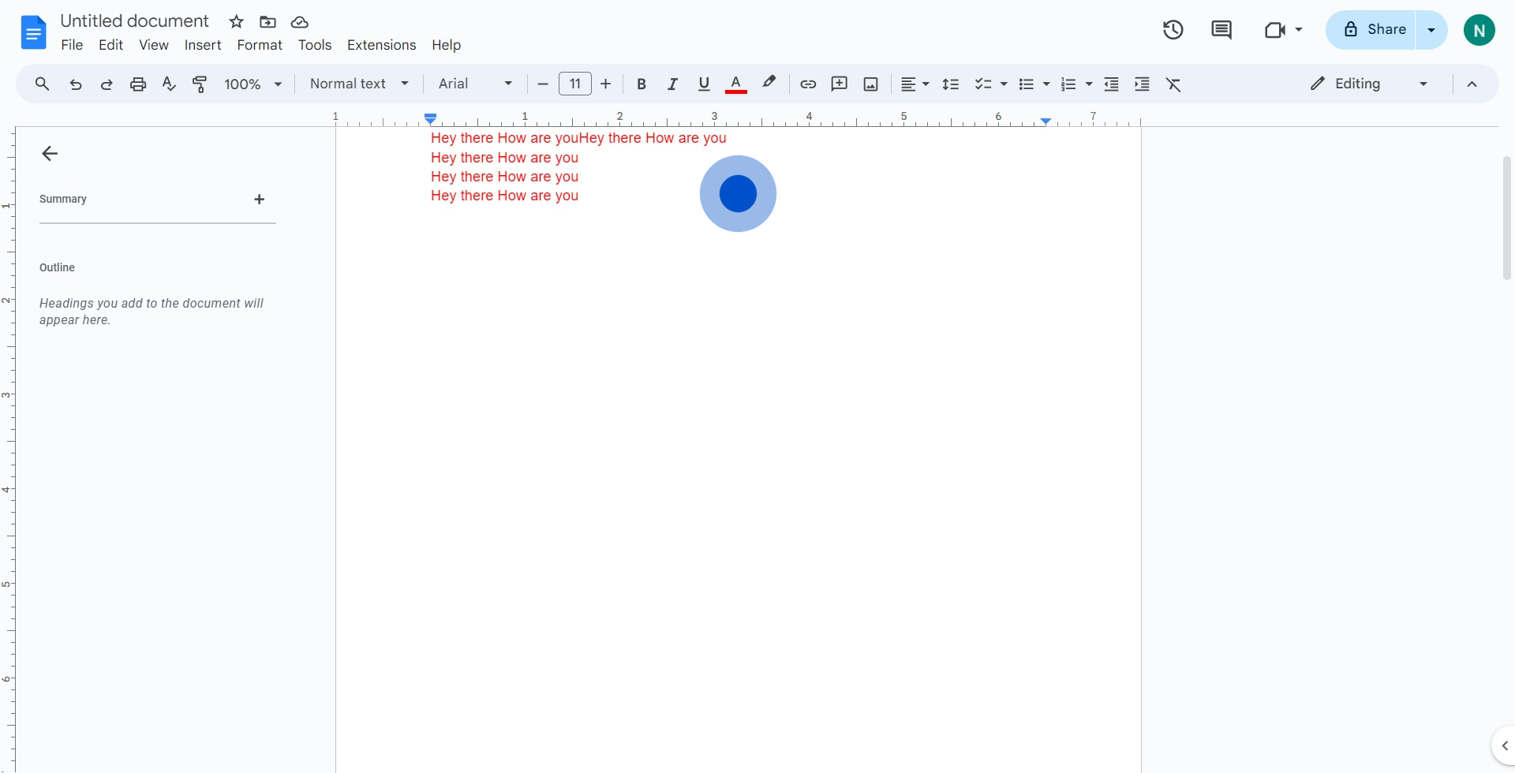Toggle the checklist
Image resolution: width=1515 pixels, height=773 pixels.
[982, 84]
